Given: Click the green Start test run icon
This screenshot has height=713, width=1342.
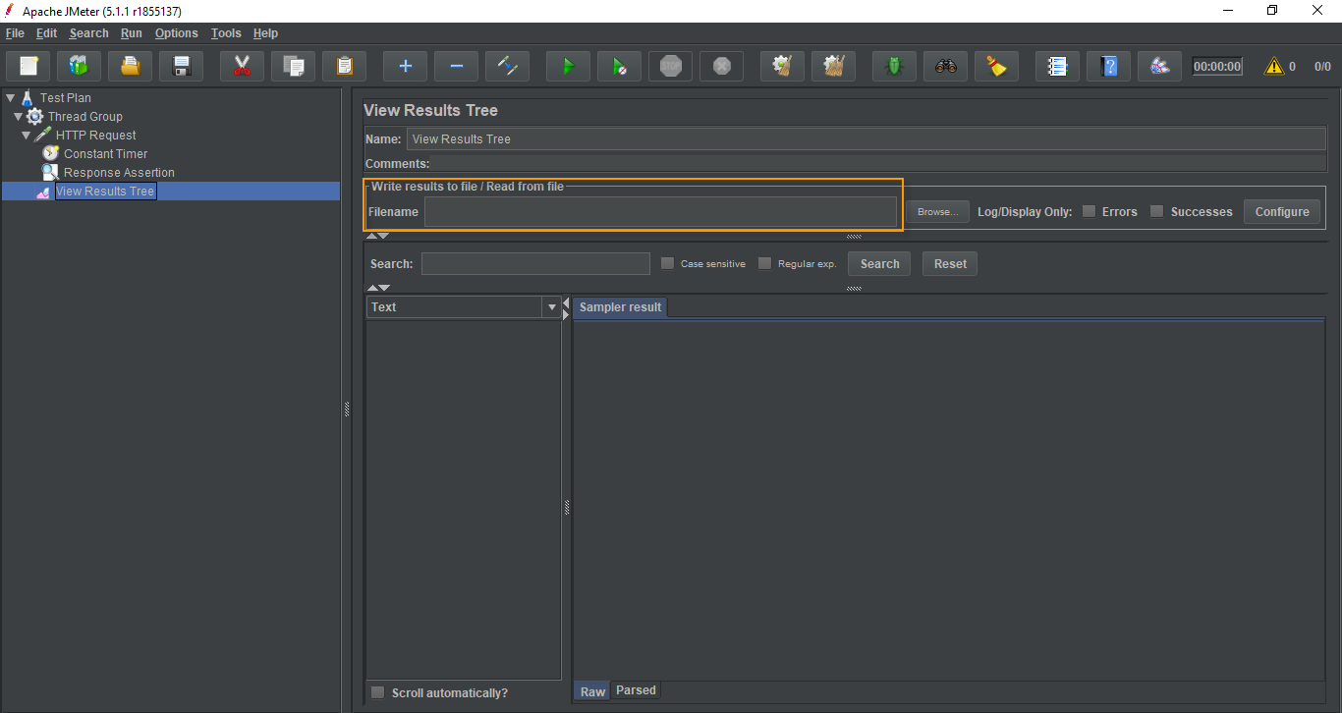Looking at the screenshot, I should point(568,67).
